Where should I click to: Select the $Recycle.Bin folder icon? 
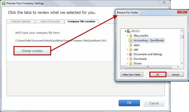(x=131, y=36)
